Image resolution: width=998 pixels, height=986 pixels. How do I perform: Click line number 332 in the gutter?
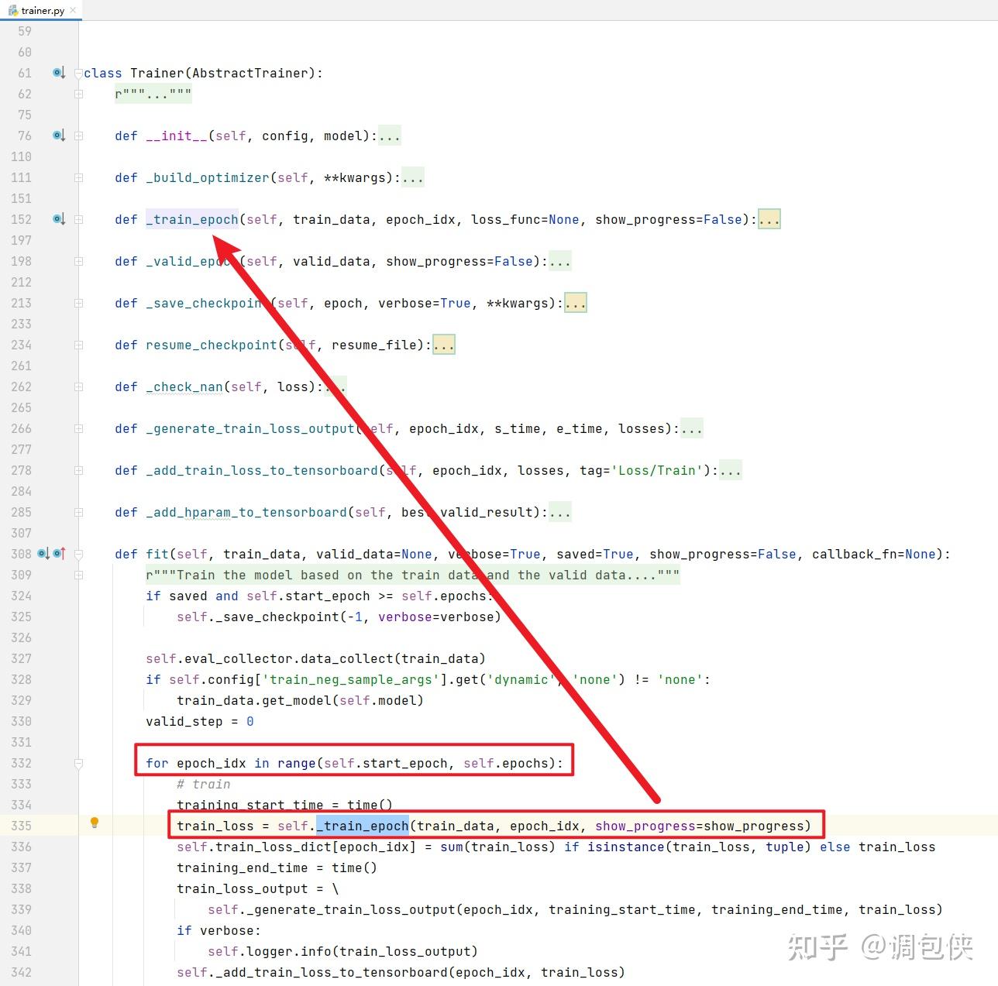click(21, 763)
